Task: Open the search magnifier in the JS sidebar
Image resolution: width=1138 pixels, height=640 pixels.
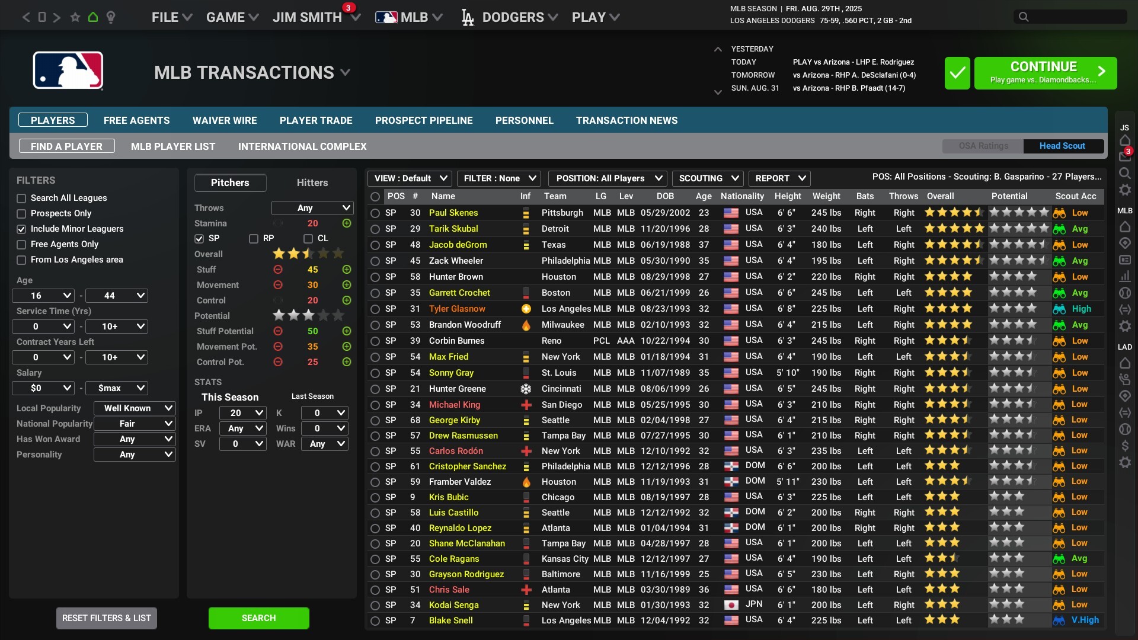Action: 1125,173
